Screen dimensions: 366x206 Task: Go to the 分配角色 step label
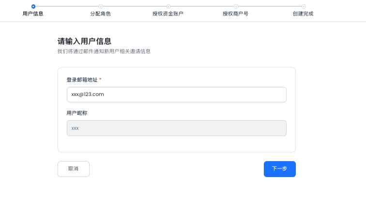pyautogui.click(x=101, y=14)
